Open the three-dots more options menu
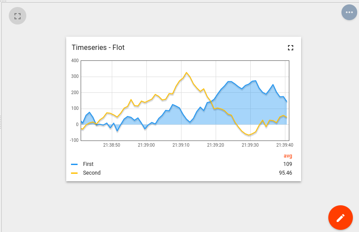 point(349,12)
